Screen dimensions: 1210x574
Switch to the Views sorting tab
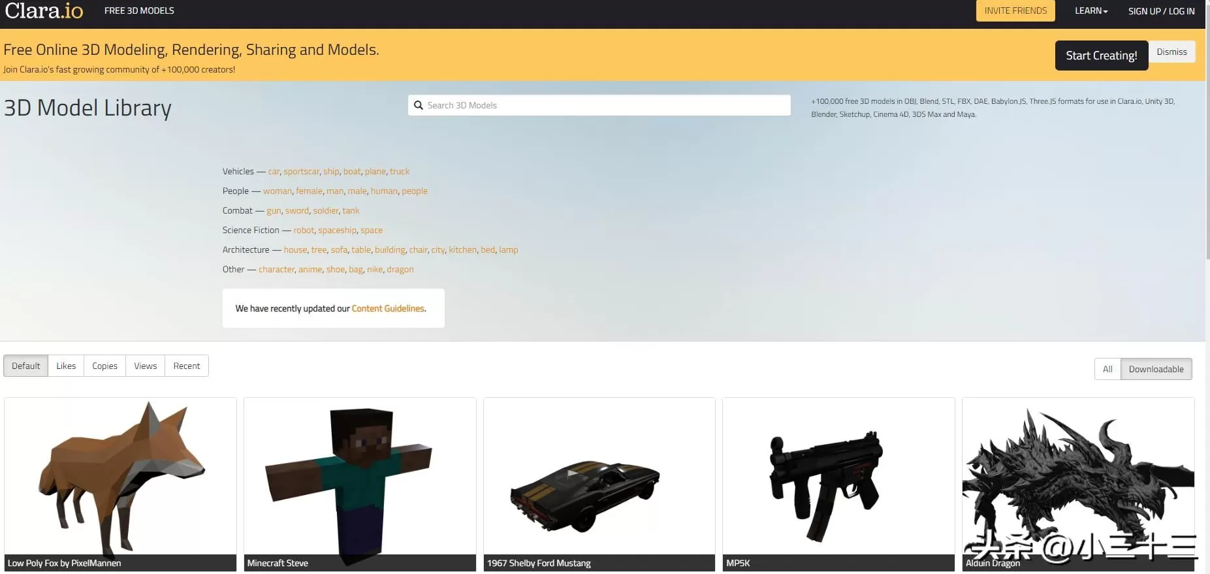click(145, 366)
